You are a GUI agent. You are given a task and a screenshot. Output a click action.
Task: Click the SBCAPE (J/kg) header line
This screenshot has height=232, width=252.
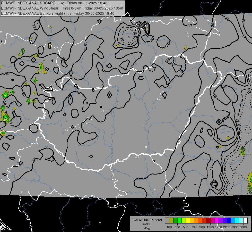54,3
